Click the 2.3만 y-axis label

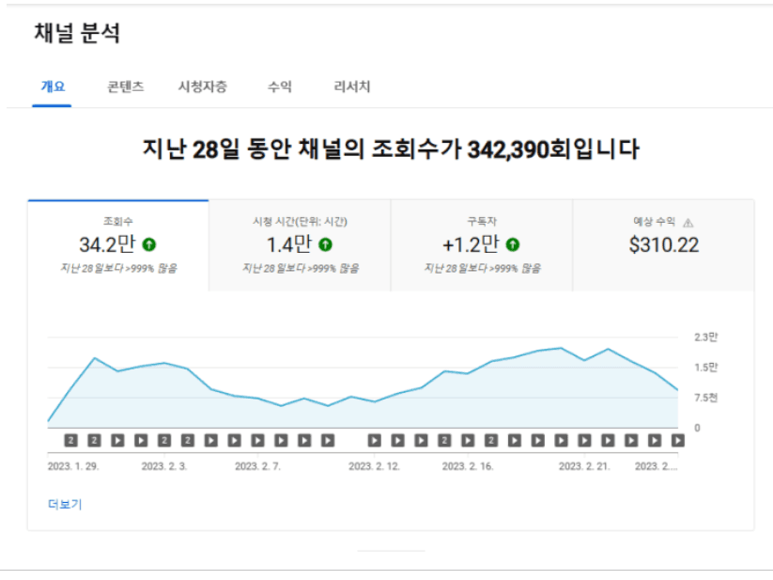tap(706, 337)
